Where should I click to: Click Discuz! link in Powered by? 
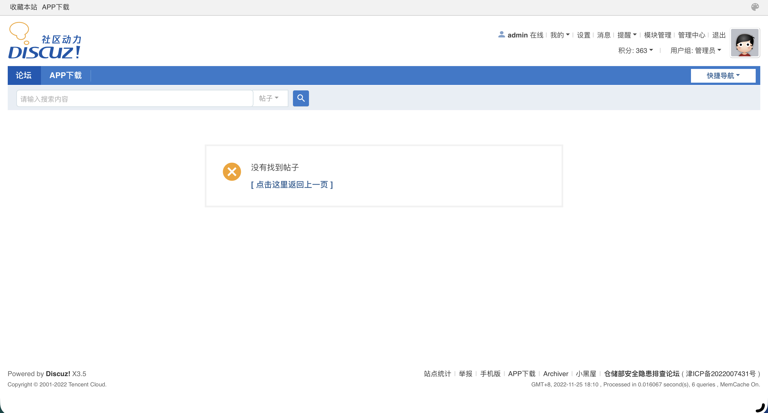click(58, 374)
